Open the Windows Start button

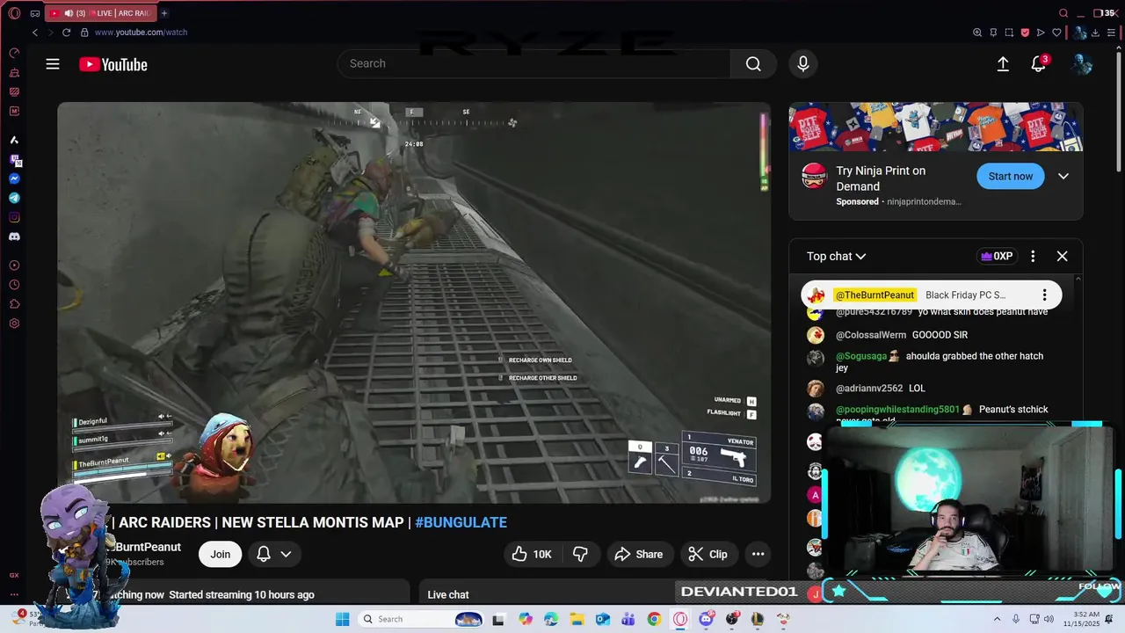(343, 619)
